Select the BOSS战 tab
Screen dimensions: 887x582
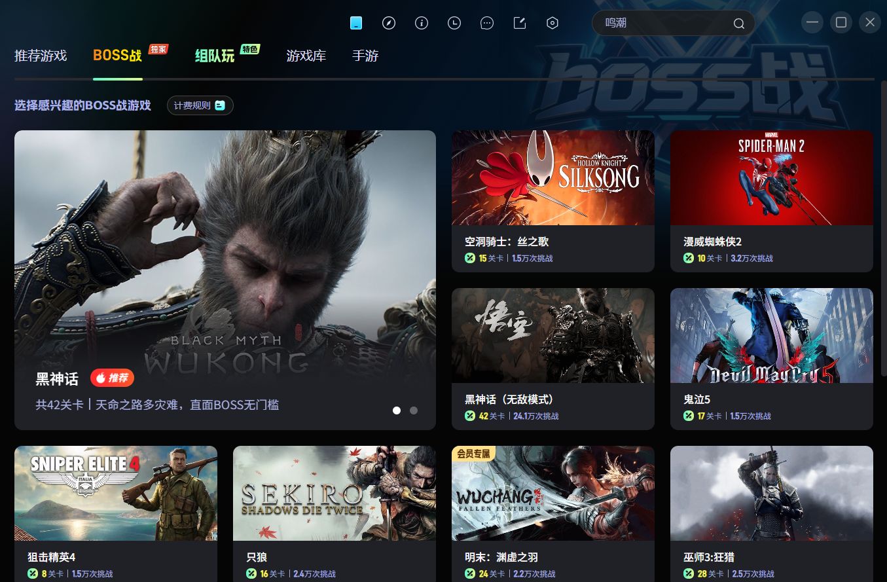(x=117, y=56)
